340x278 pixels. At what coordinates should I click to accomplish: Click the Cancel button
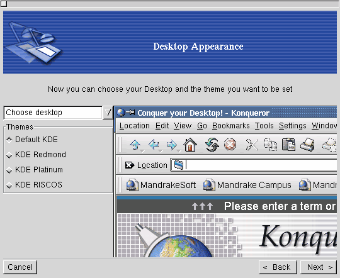(x=20, y=267)
